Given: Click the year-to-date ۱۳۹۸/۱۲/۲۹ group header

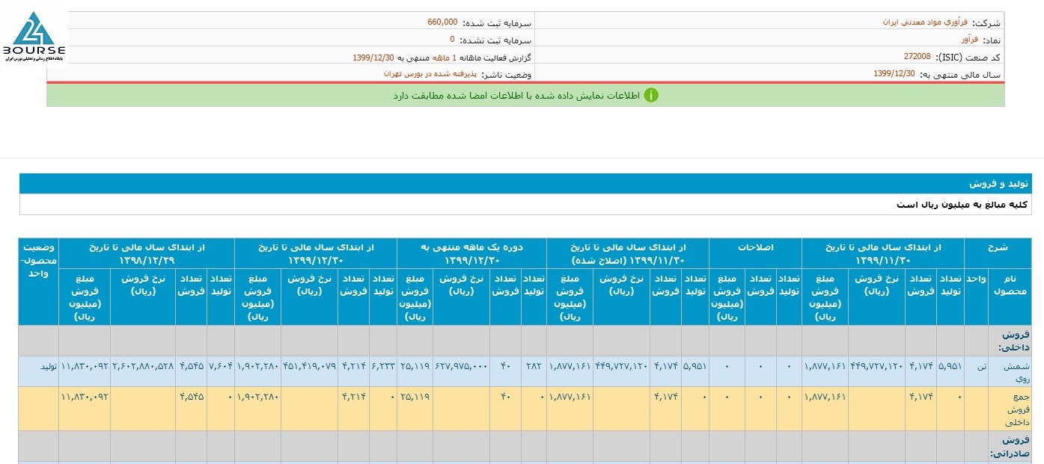Looking at the screenshot, I should point(147,253).
